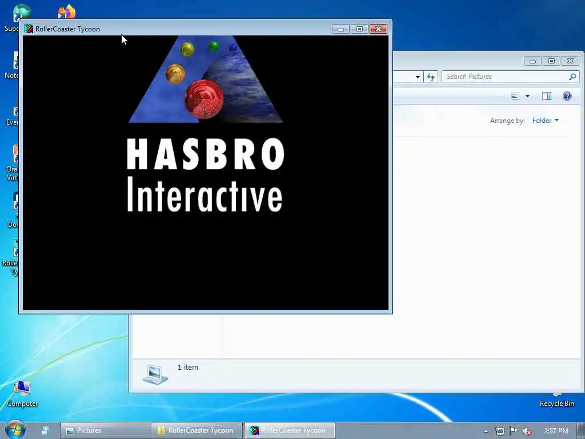Image resolution: width=585 pixels, height=439 pixels.
Task: Click the Show desktop quick launch icon
Action: pos(46,430)
